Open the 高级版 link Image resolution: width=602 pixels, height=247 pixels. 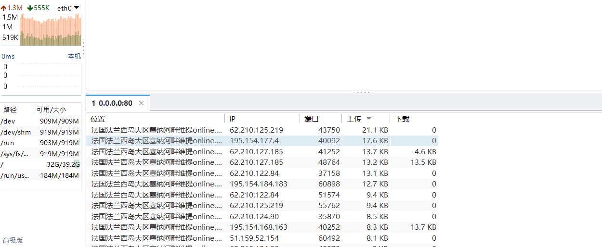click(13, 240)
